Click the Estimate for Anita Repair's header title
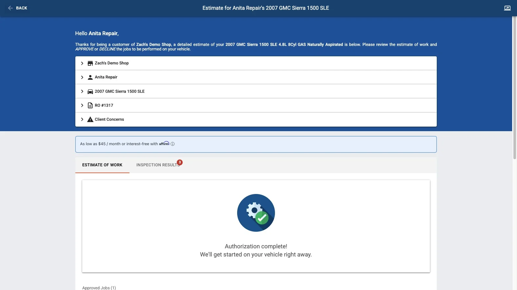This screenshot has width=517, height=290. (266, 8)
